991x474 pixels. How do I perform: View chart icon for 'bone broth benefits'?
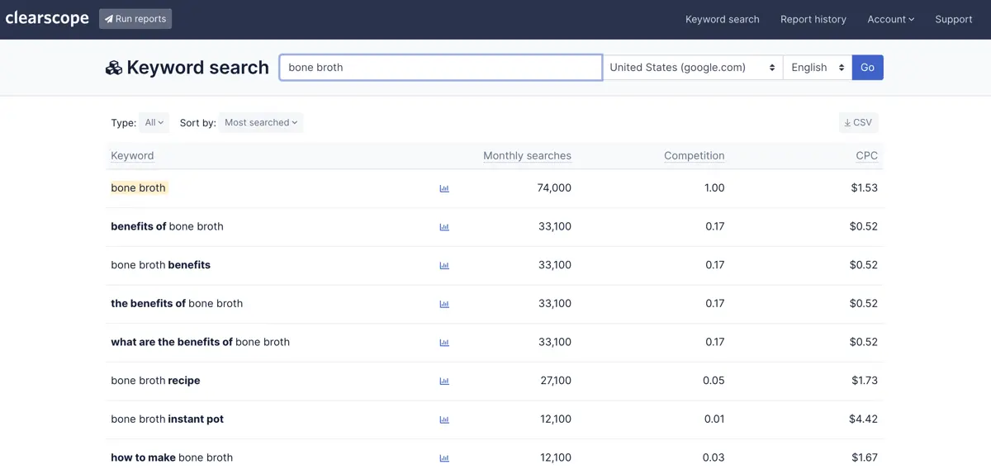(444, 265)
